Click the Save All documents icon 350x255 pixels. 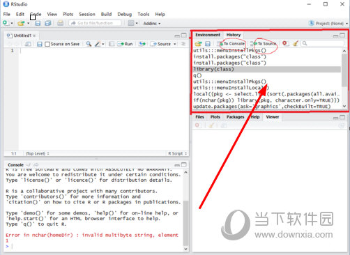pos(48,23)
